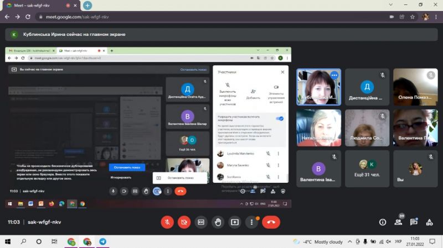Click Остановить показ link in shared banner
The height and width of the screenshot is (248, 443).
(x=193, y=70)
